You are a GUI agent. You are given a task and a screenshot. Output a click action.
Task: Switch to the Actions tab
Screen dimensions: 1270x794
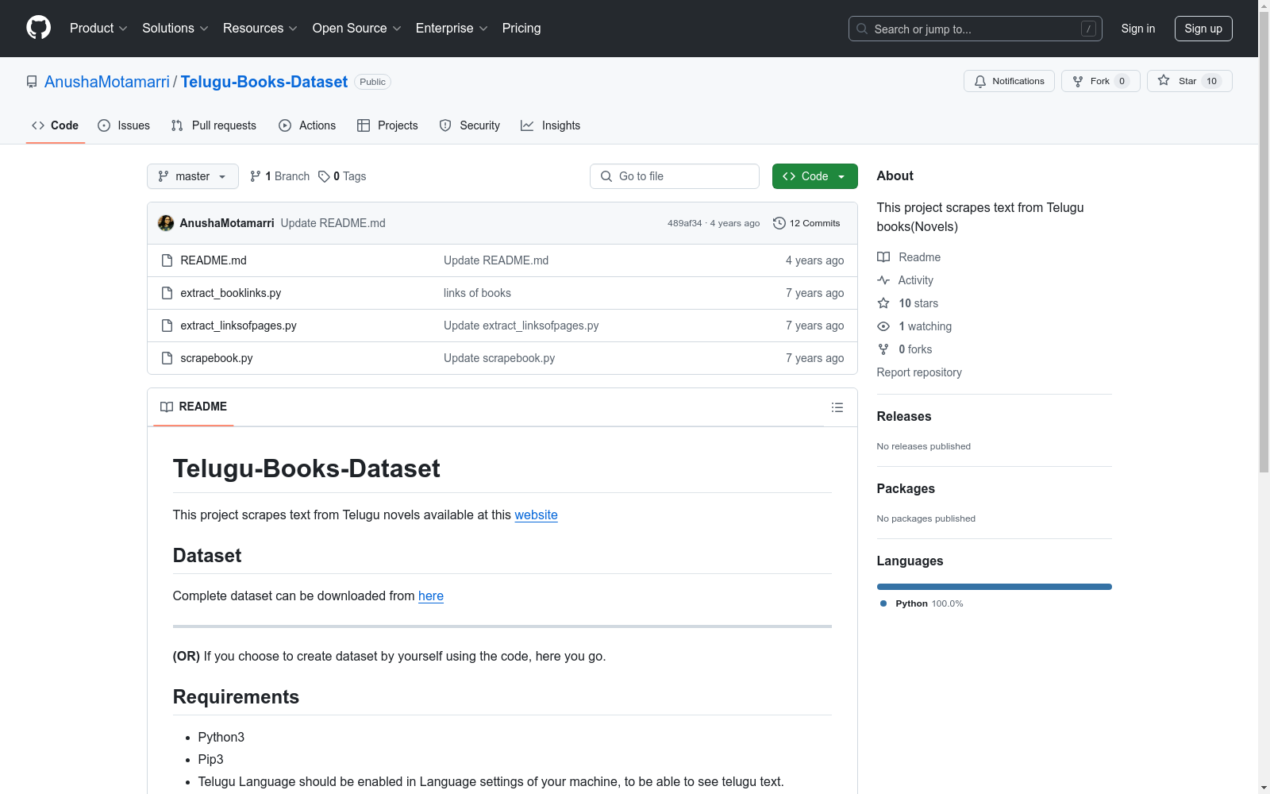[x=307, y=125]
